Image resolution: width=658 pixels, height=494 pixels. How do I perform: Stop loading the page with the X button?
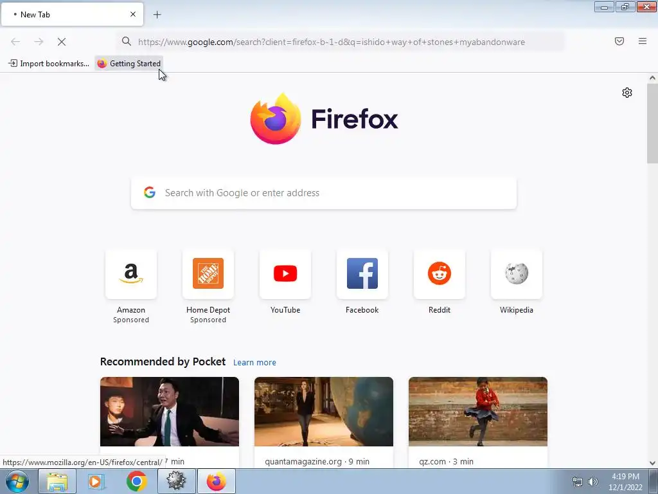61,42
